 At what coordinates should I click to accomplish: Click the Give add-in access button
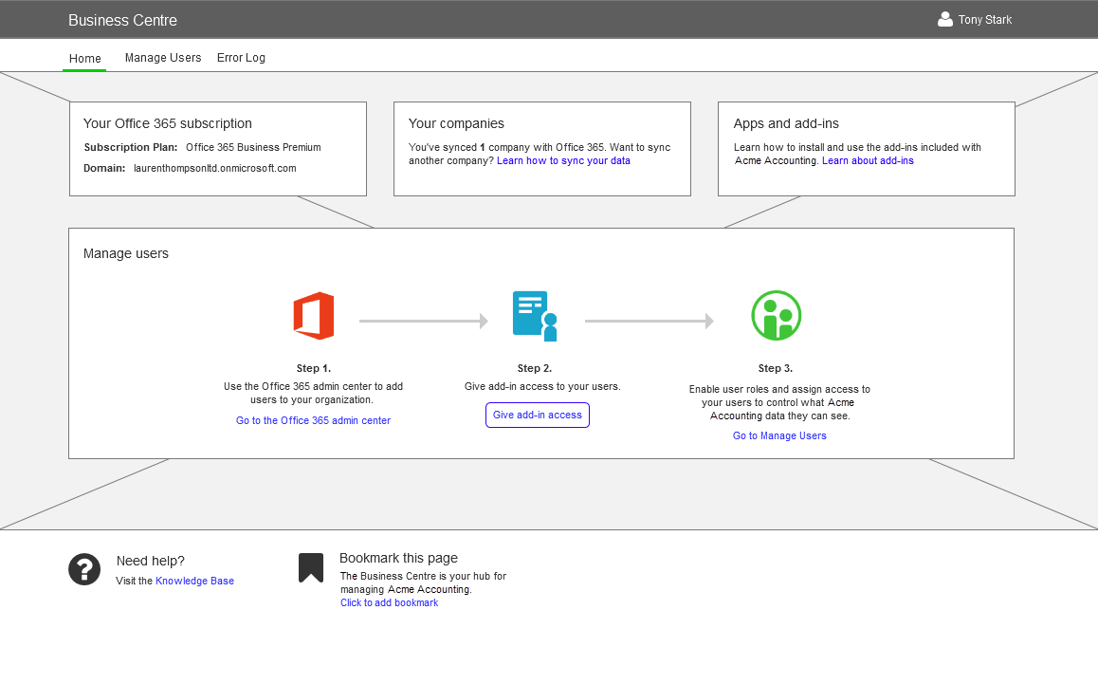pos(537,415)
